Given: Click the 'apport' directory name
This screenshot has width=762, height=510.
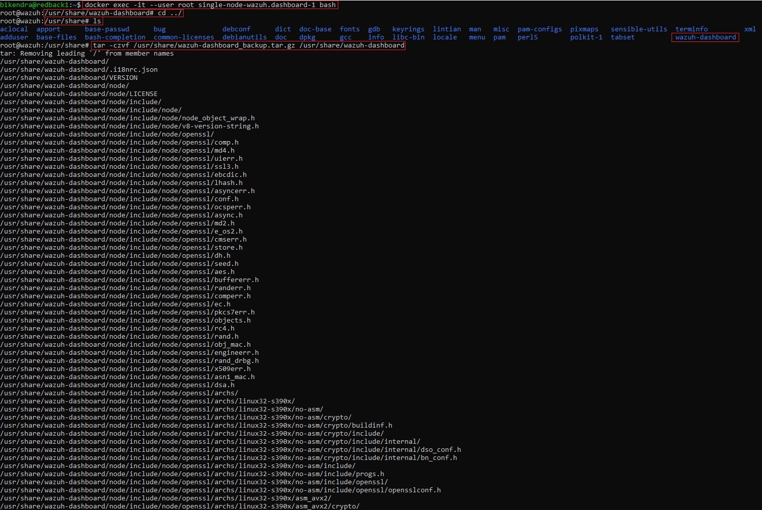Looking at the screenshot, I should 49,29.
